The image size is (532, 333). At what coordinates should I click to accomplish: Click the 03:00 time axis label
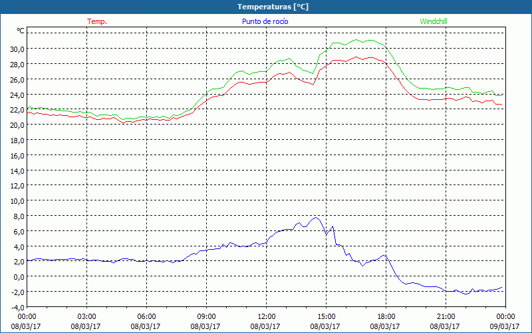pyautogui.click(x=86, y=317)
